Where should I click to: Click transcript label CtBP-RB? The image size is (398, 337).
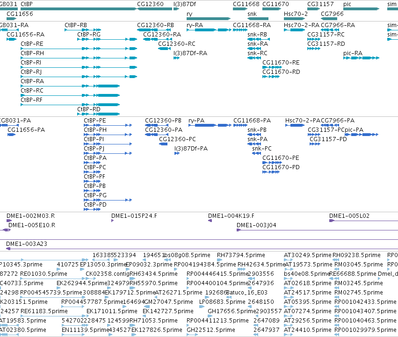pos(76,25)
